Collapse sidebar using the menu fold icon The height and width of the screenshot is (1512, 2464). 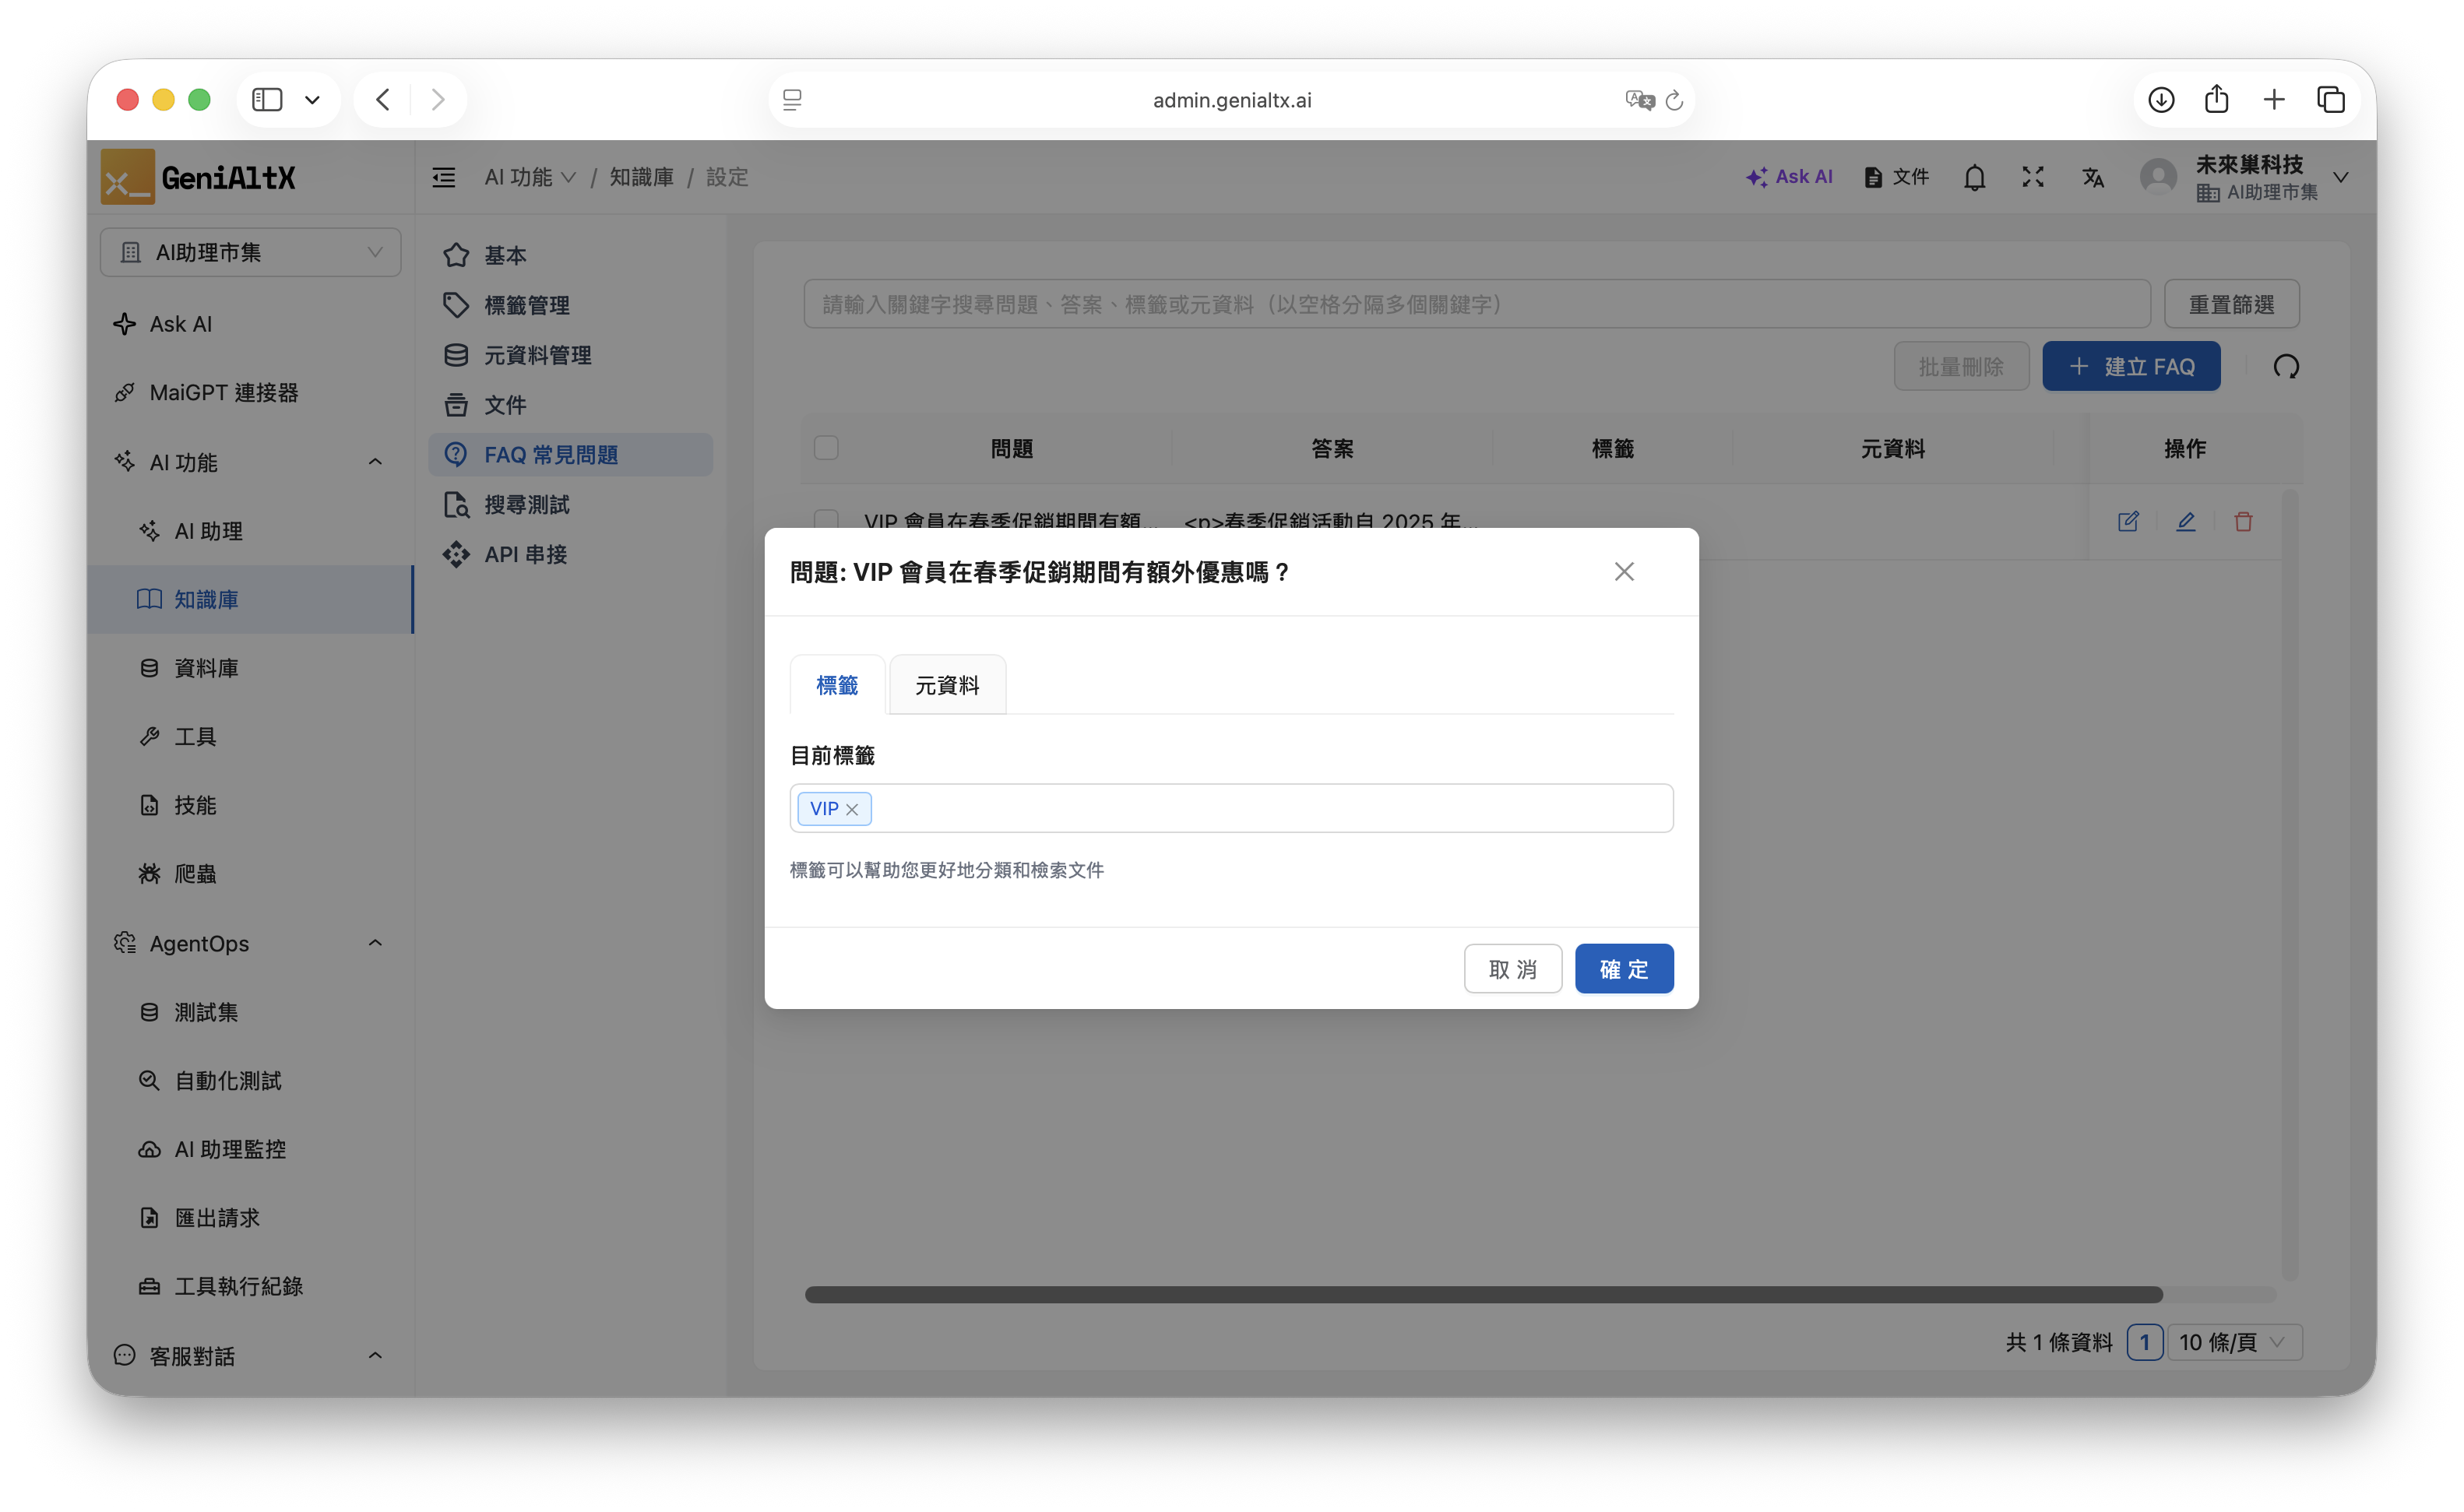click(444, 178)
